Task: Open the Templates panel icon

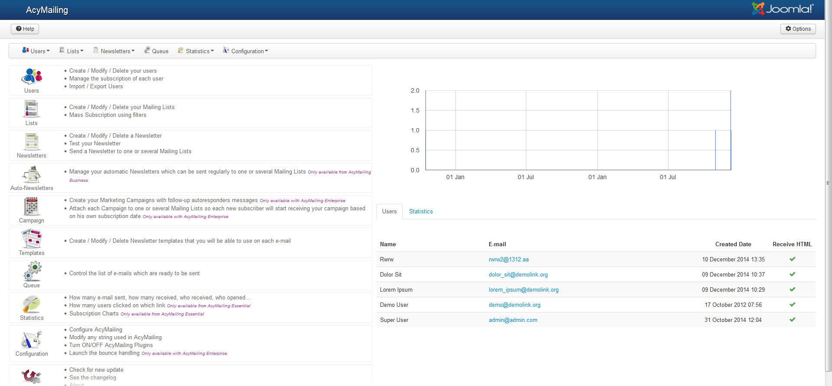Action: pos(32,238)
